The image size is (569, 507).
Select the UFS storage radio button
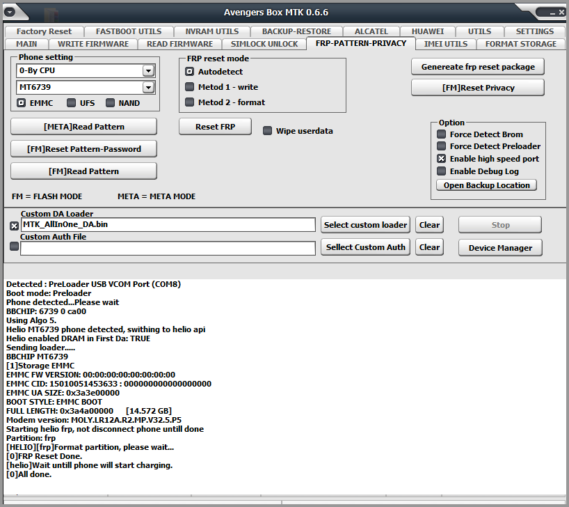(x=71, y=103)
